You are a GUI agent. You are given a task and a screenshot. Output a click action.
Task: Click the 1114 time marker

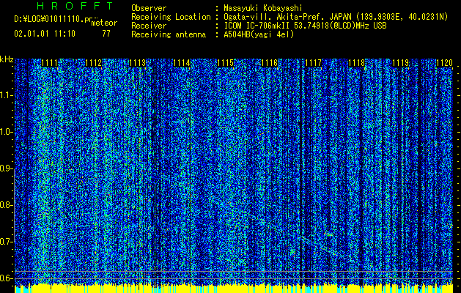pos(182,63)
